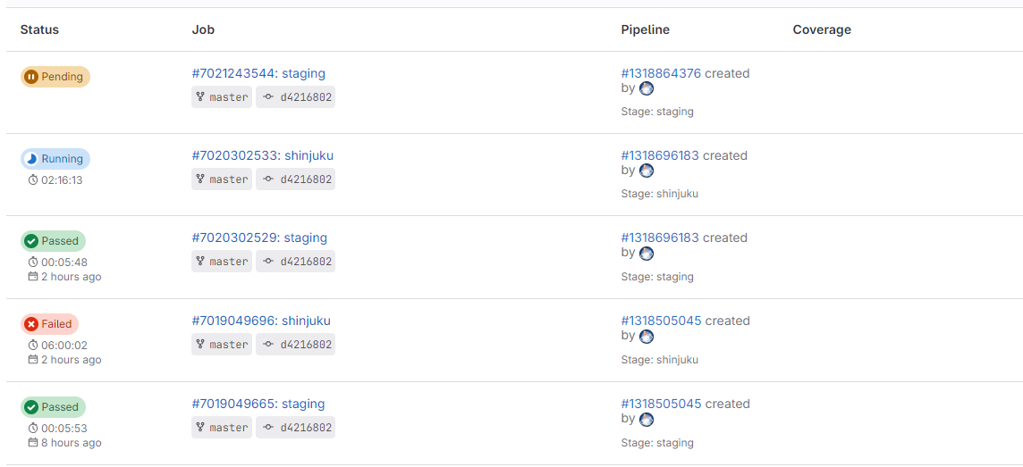Click stopwatch icon beside 06:00:02 duration
This screenshot has height=467, width=1023.
click(33, 345)
